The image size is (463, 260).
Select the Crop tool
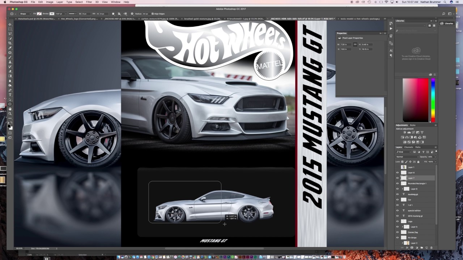click(x=10, y=43)
